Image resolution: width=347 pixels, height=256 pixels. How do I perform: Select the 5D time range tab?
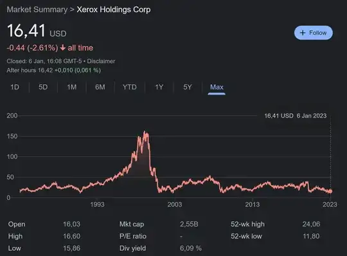point(43,87)
